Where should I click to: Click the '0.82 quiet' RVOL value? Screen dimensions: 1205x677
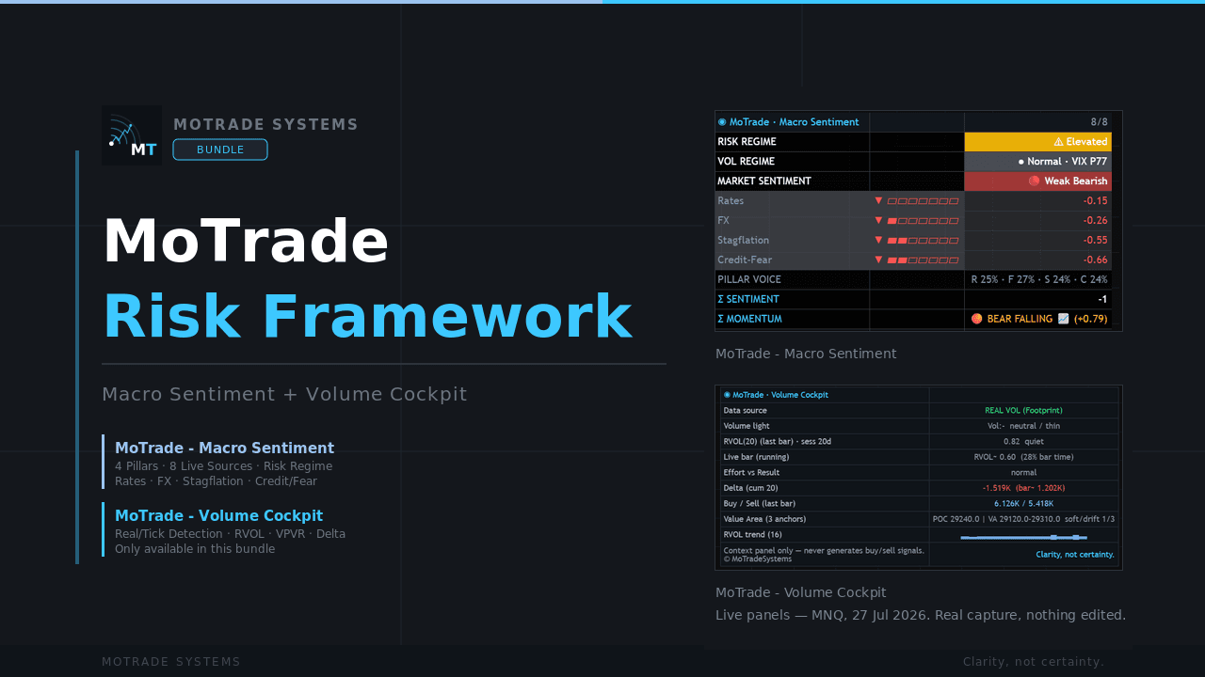coord(1023,441)
